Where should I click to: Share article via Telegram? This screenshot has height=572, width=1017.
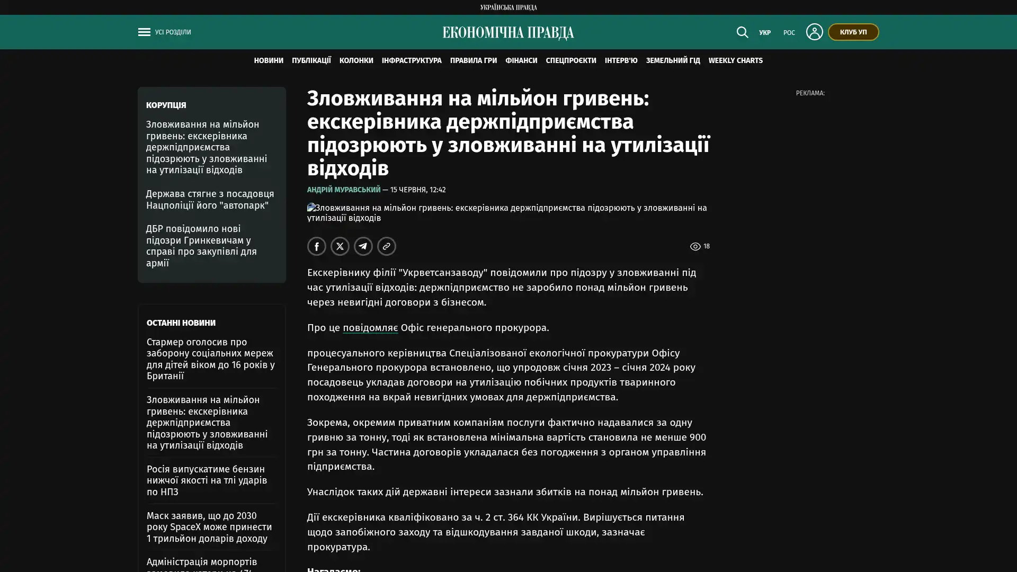click(363, 246)
